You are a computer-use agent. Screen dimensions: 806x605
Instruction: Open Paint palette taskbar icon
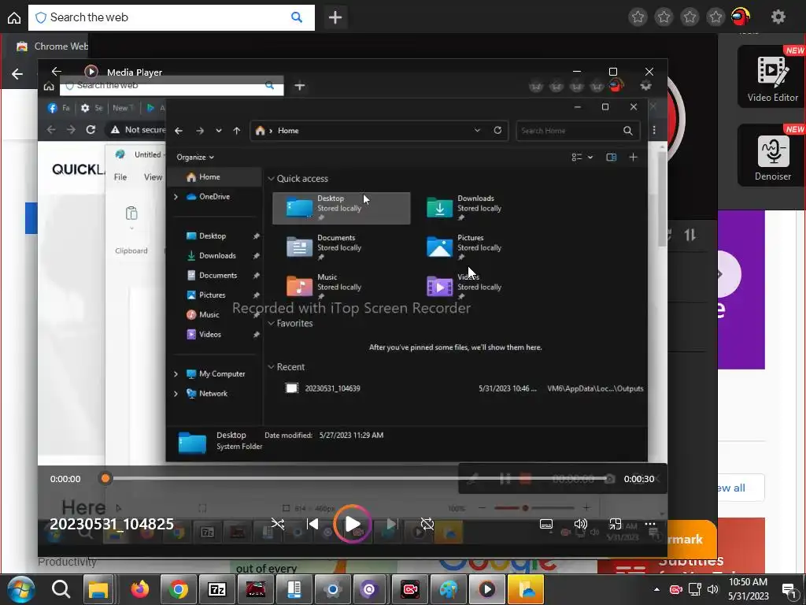pyautogui.click(x=448, y=589)
